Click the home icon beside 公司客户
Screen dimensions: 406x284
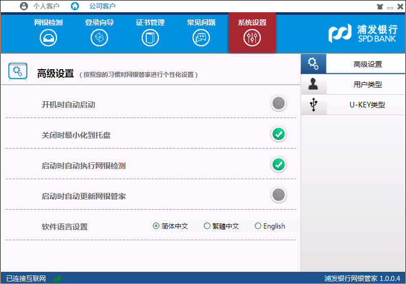tap(75, 6)
